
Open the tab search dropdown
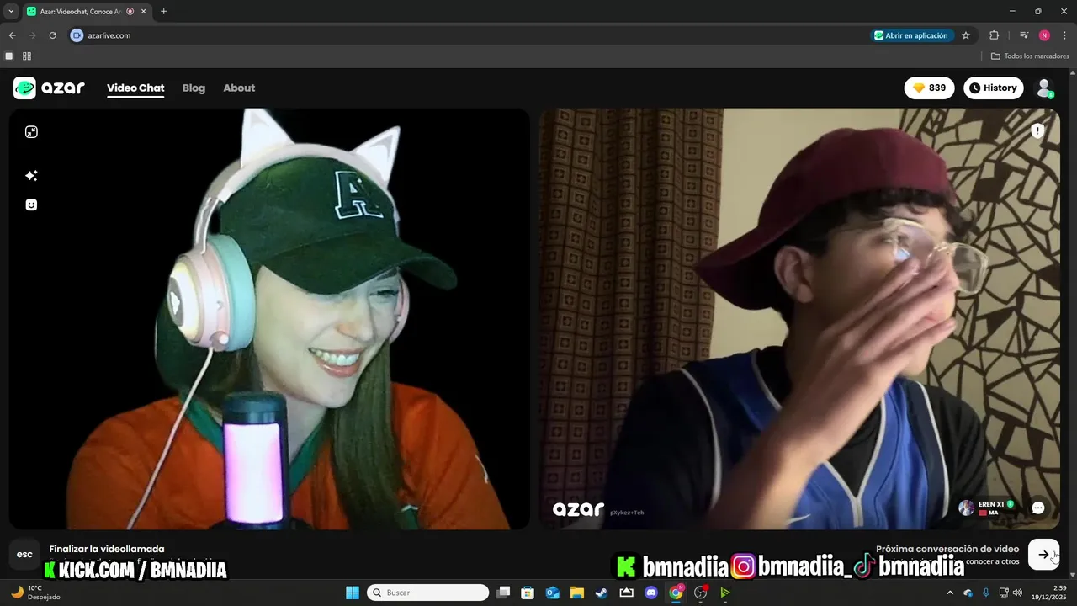coord(11,12)
